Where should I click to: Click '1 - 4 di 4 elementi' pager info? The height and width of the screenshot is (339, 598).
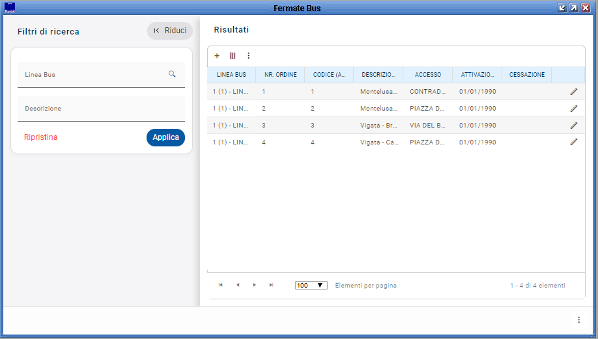pos(537,285)
